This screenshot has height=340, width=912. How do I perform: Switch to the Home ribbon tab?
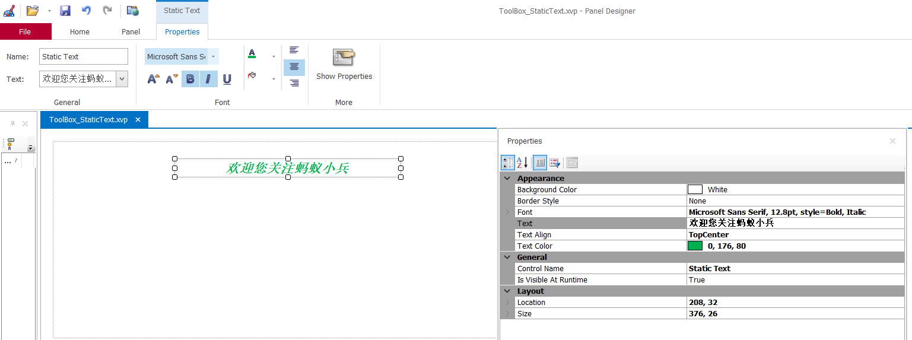tap(80, 32)
